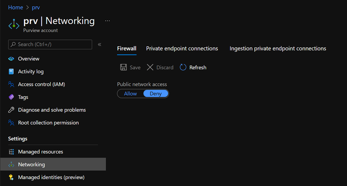Click the Root collection permission icon
Screen dimensions: 347x186
click(11, 123)
